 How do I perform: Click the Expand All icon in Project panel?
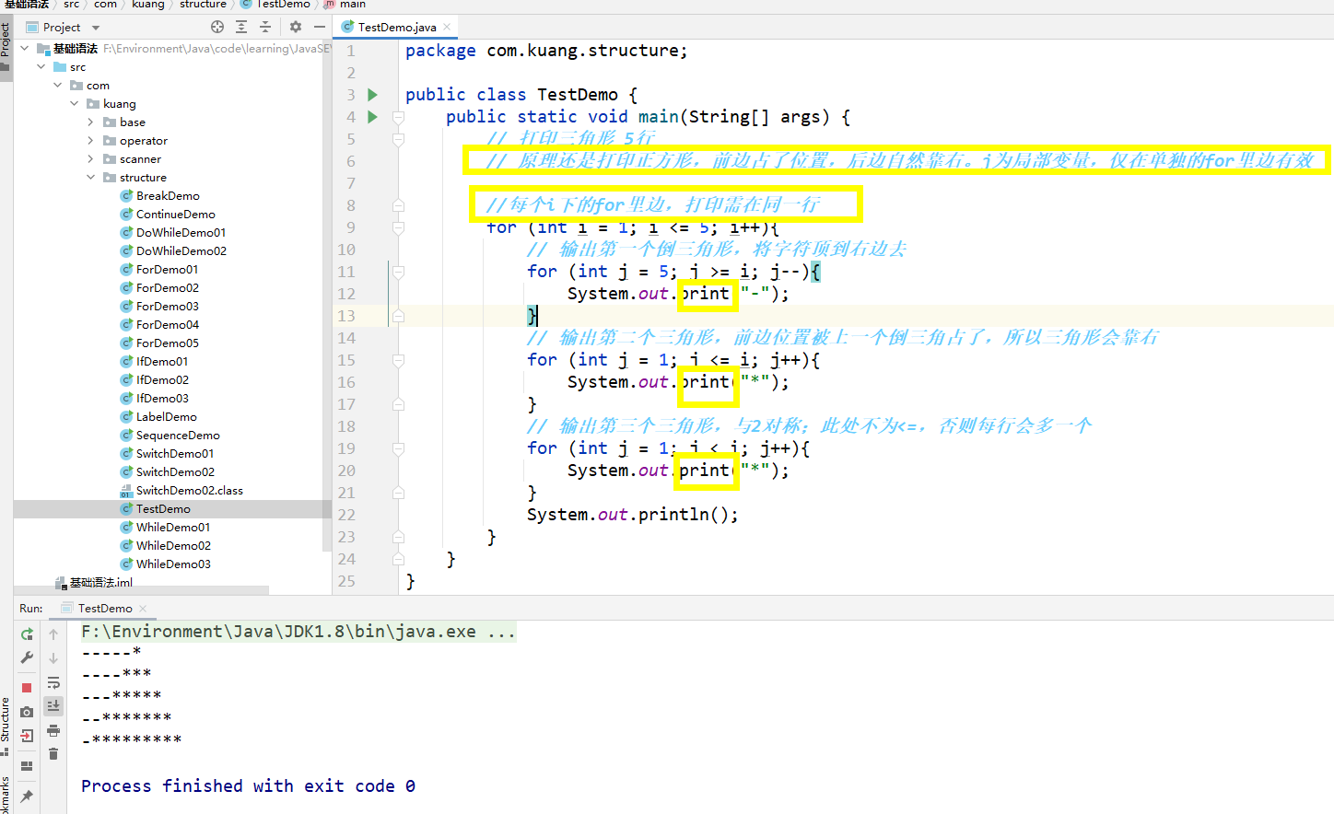(x=241, y=27)
